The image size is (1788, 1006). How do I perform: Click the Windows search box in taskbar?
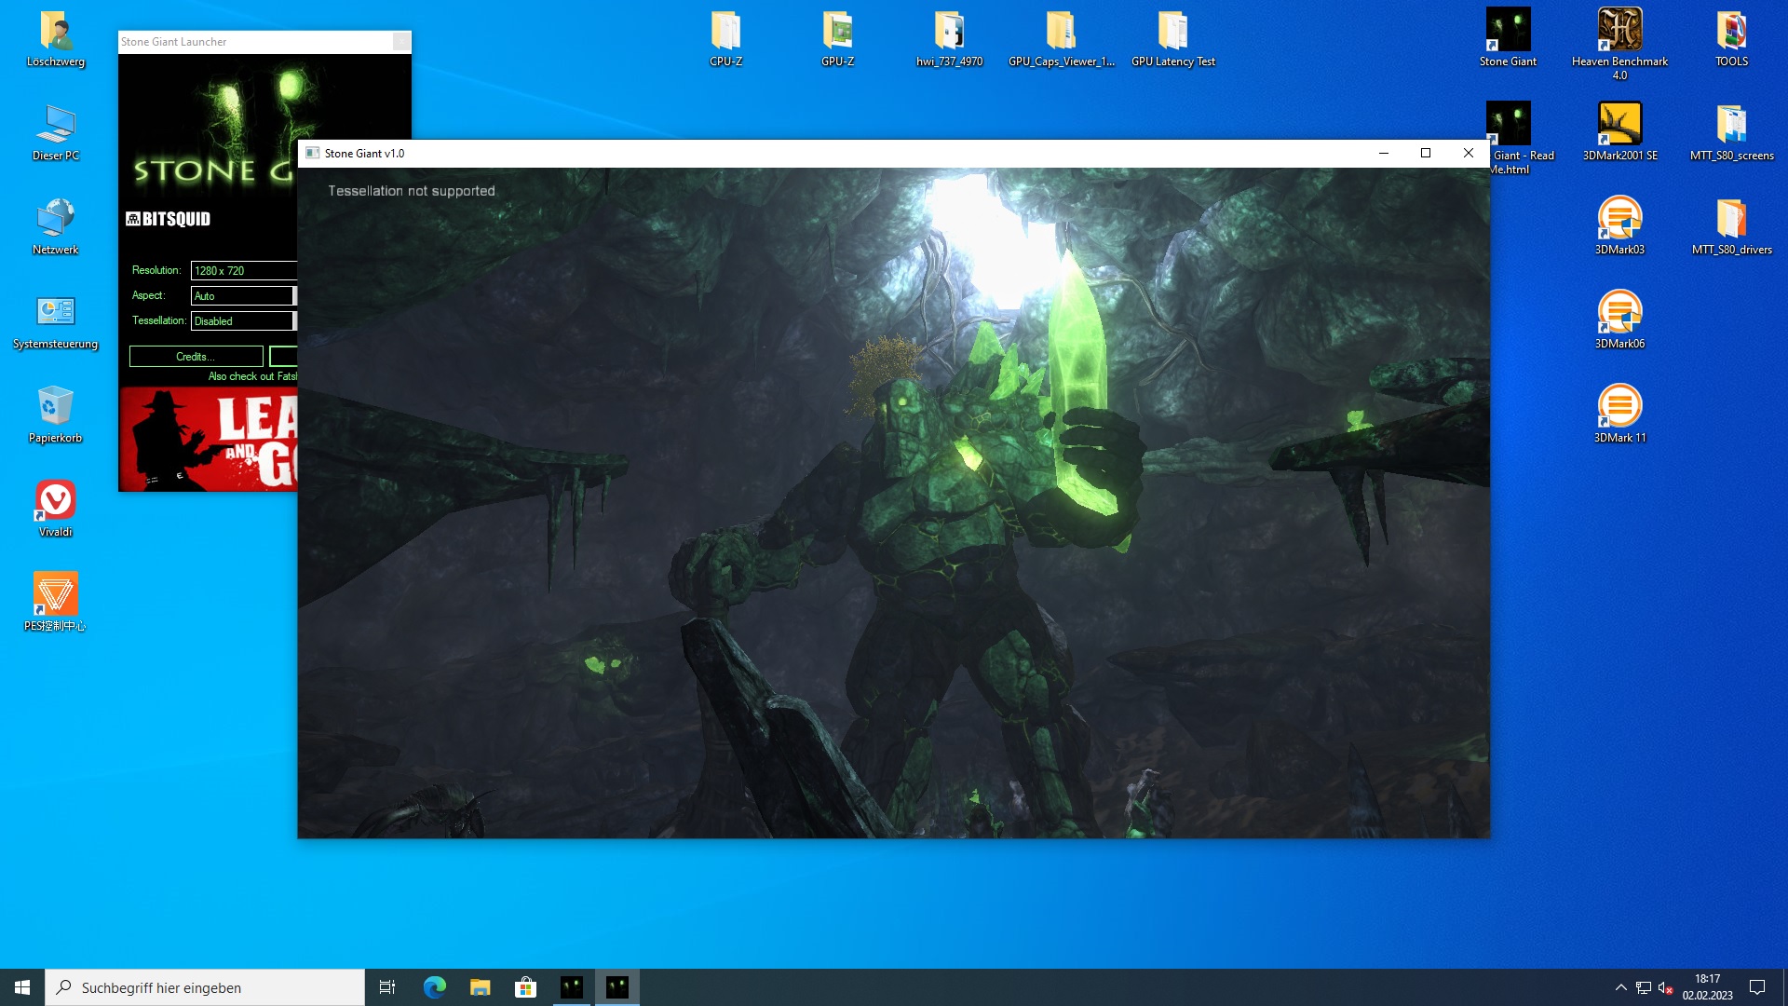(x=205, y=987)
